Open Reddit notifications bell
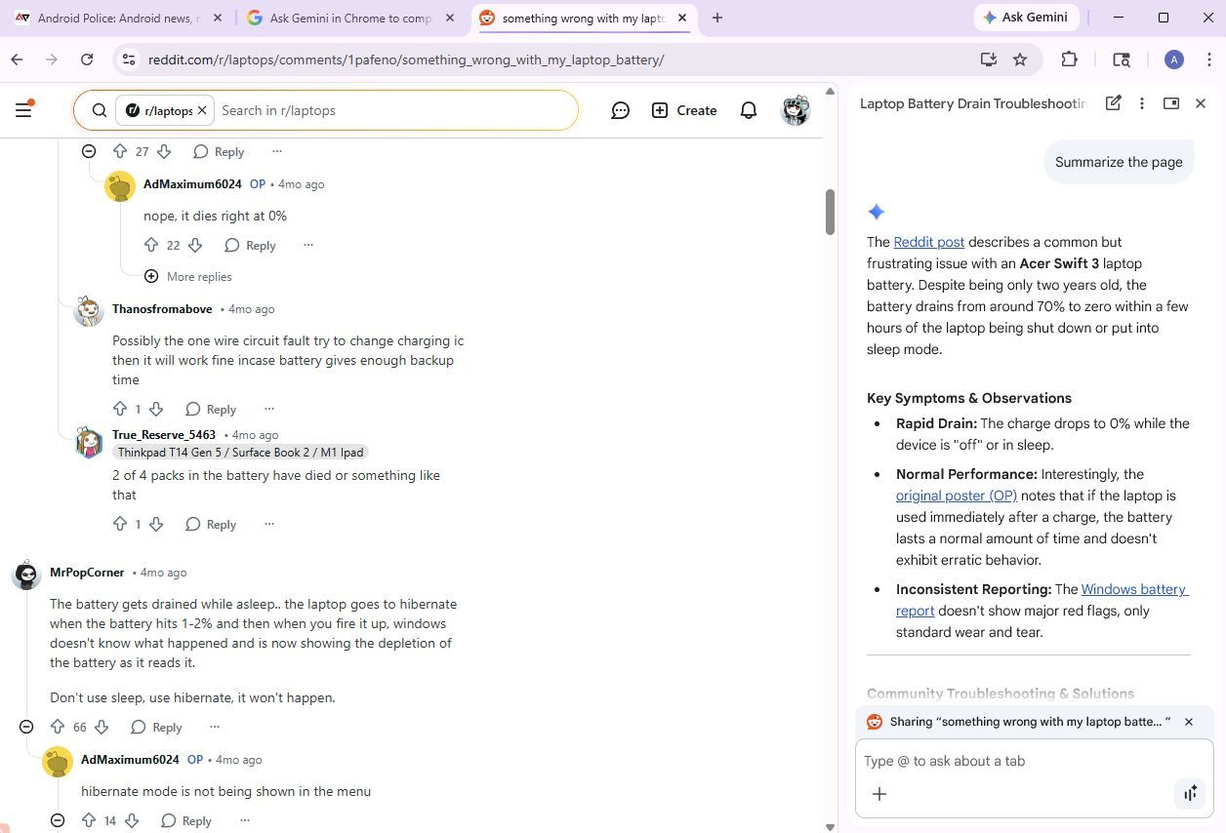 (x=749, y=110)
